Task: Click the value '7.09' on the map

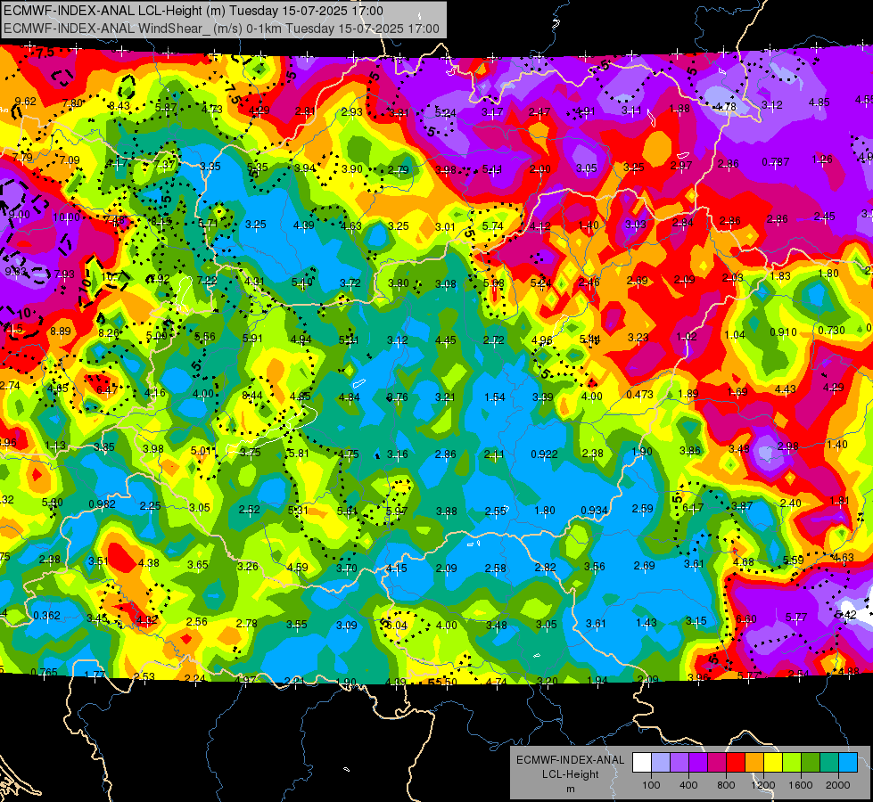Action: tap(70, 160)
